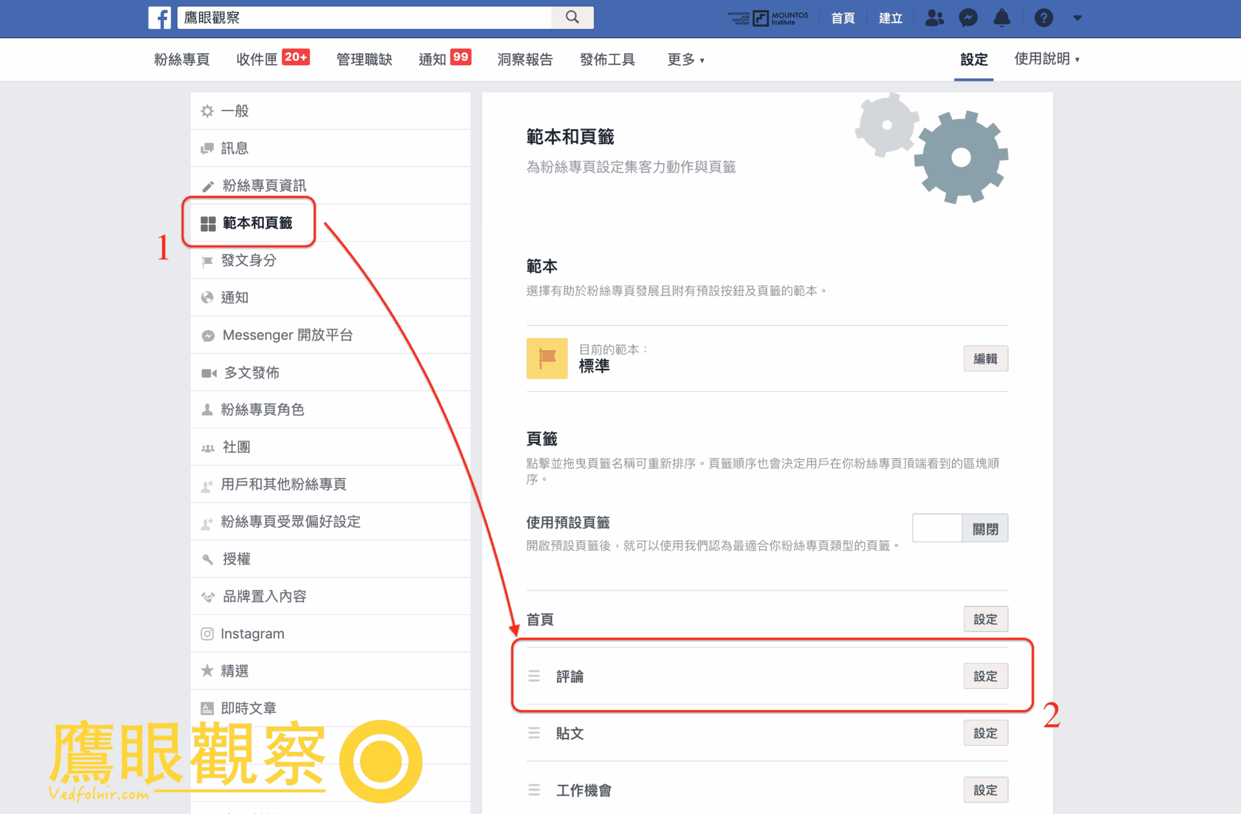Open the Messenger icon in top bar

[968, 17]
